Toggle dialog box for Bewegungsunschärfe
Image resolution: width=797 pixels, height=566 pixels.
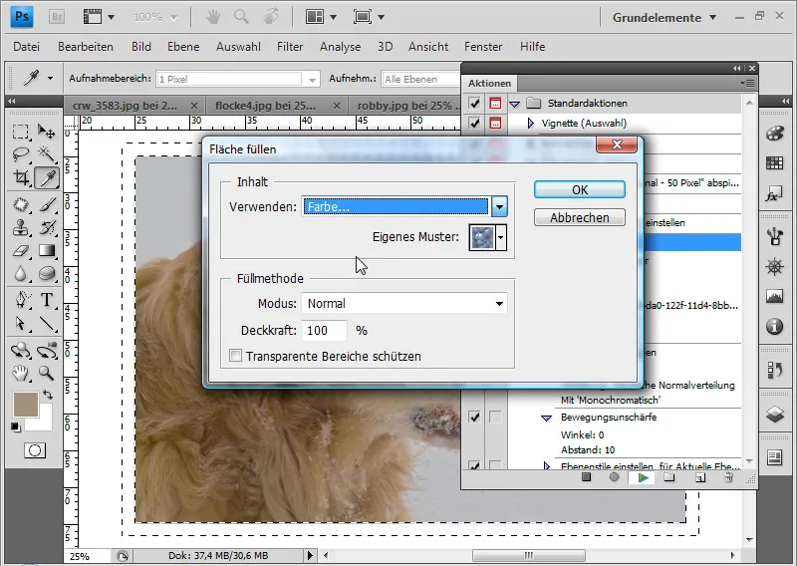(x=495, y=417)
